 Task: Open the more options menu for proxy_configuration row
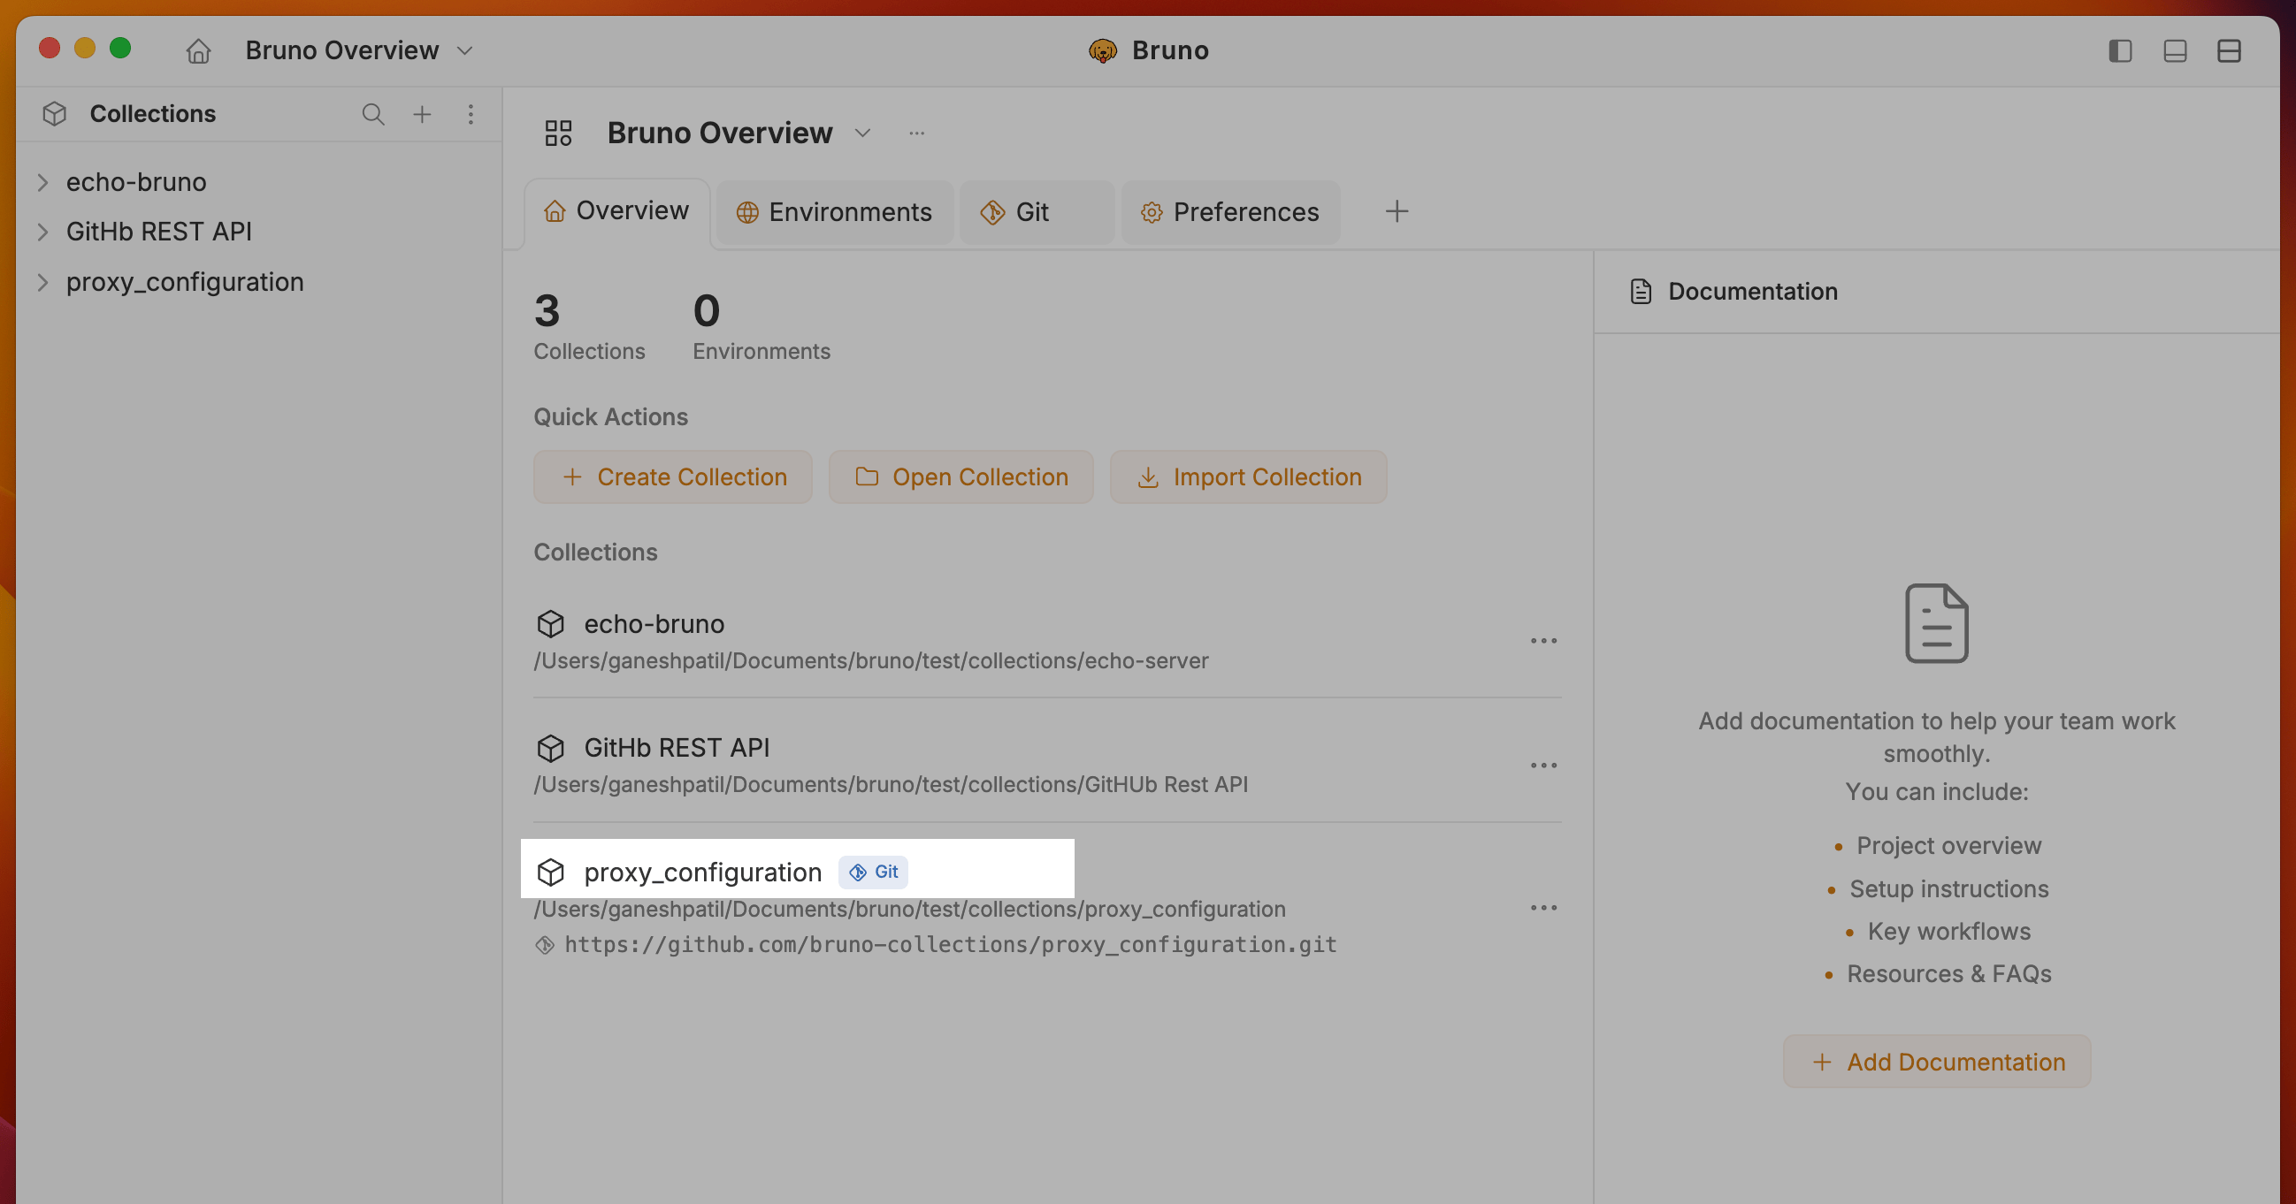1542,908
